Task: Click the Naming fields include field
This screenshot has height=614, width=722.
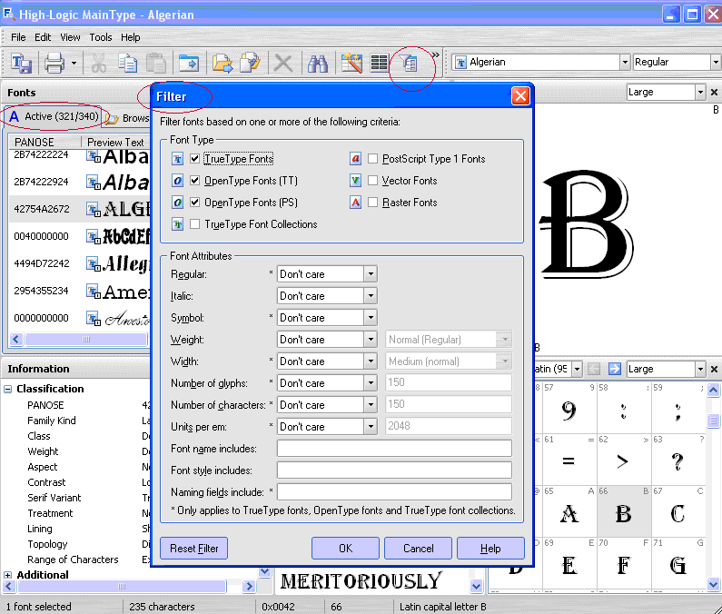Action: pyautogui.click(x=394, y=492)
